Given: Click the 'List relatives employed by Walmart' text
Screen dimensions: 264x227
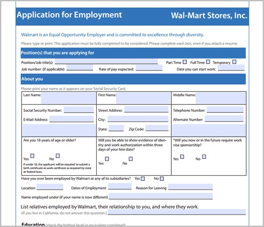Looking at the screenshot, I should (x=110, y=207).
